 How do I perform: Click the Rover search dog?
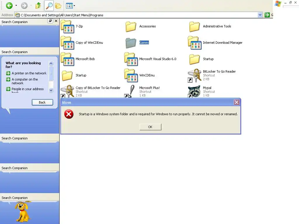[23, 212]
